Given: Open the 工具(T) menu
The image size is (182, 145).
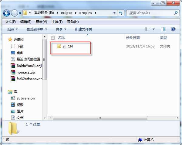Looking at the screenshot, I should [x=57, y=22].
